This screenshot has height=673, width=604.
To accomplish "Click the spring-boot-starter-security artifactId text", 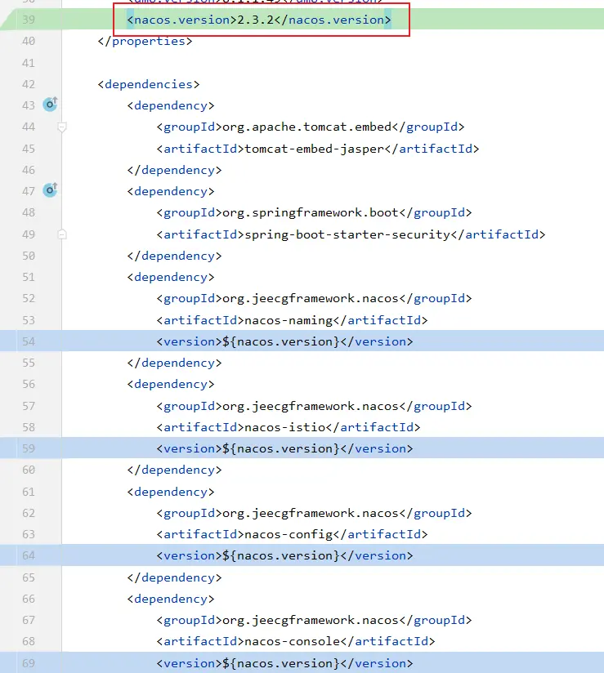I will [x=347, y=234].
